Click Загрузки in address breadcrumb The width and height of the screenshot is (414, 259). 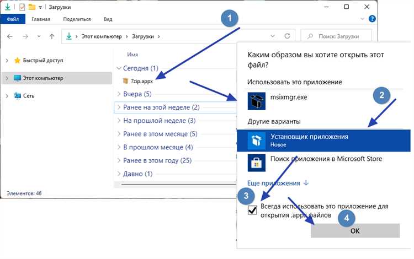[x=142, y=36]
